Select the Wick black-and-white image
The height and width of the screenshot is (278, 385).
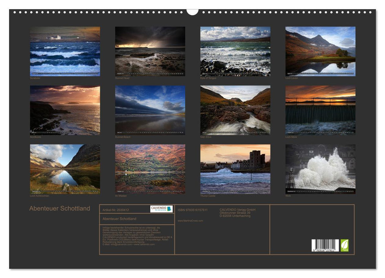[320, 169]
